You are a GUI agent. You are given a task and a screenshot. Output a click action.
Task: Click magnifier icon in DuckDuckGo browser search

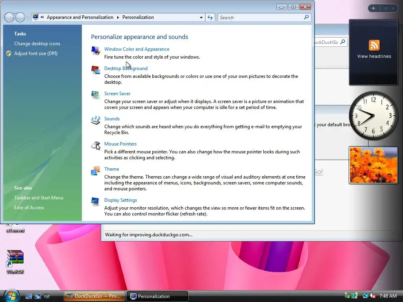pos(343,42)
